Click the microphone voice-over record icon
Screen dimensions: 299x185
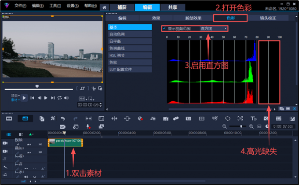click(88, 126)
